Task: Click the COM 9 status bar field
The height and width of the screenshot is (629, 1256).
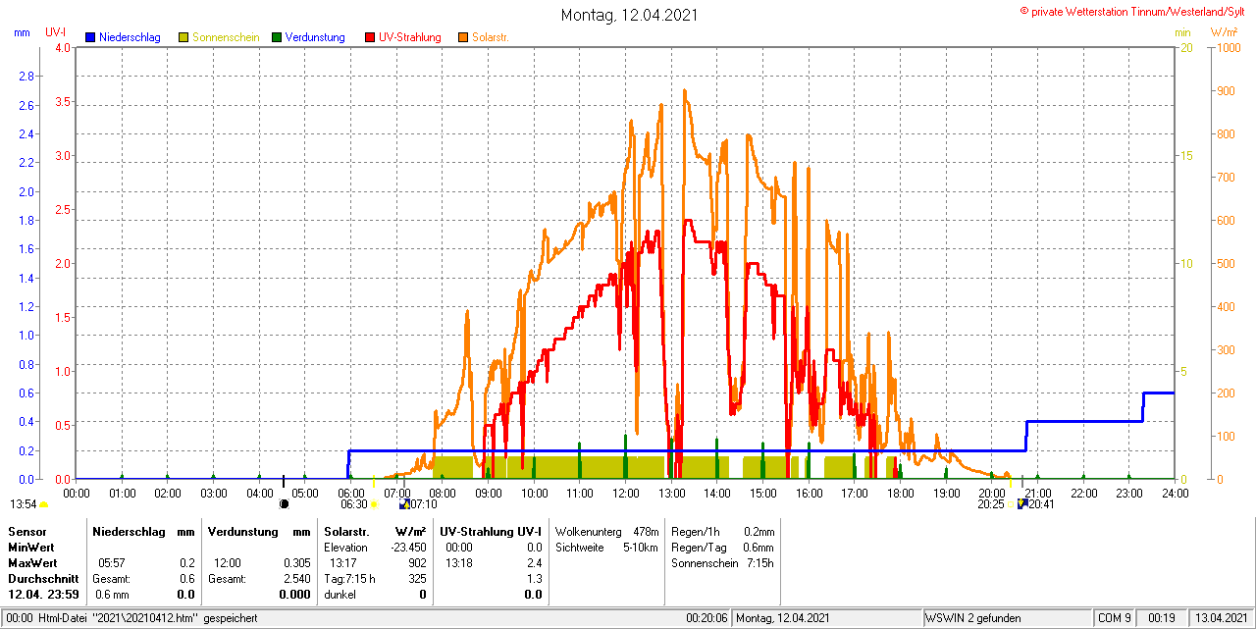Action: click(1115, 618)
